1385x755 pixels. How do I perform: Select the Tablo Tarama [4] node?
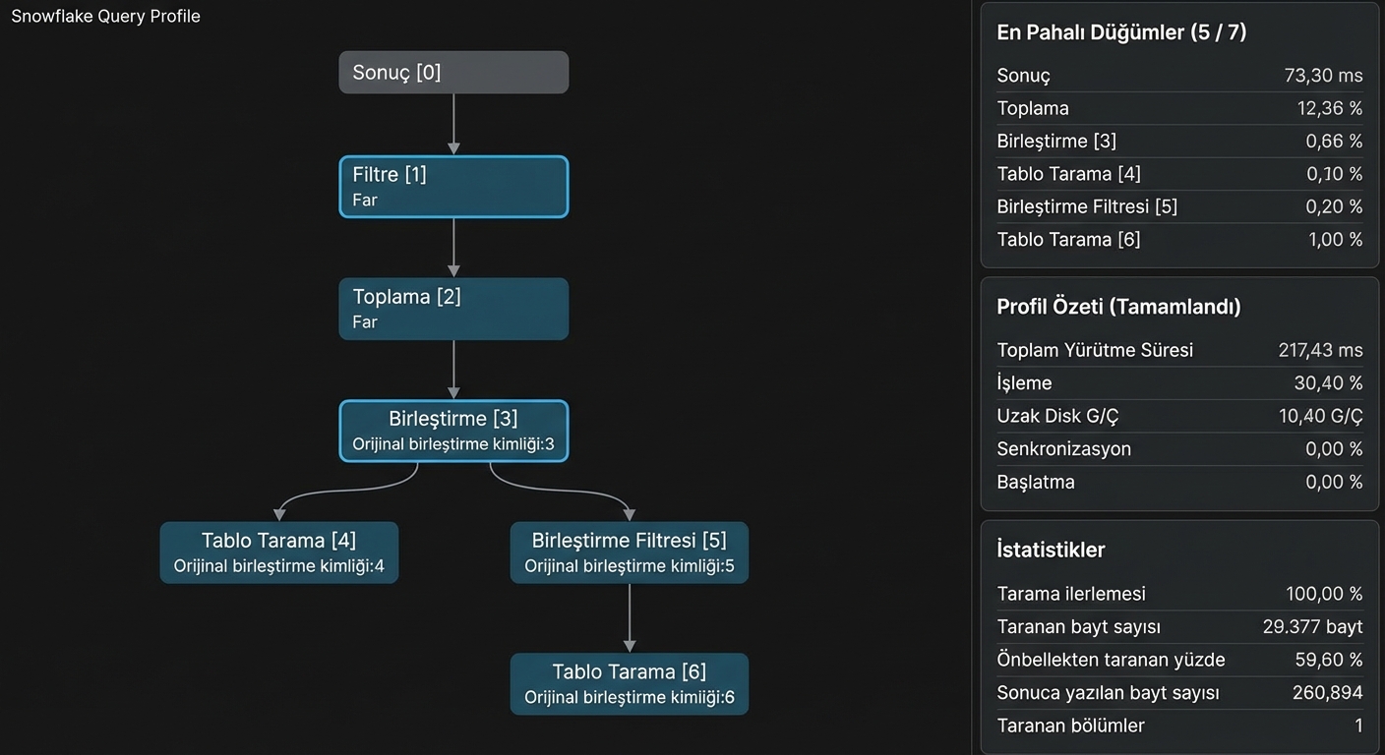279,552
